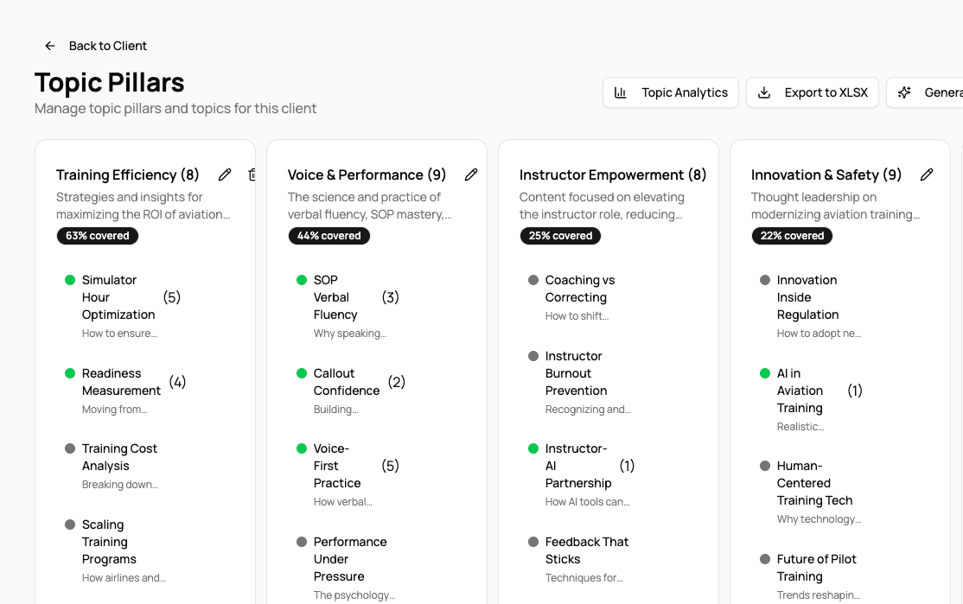The height and width of the screenshot is (604, 963).
Task: Click Export to XLSX button
Action: click(813, 92)
